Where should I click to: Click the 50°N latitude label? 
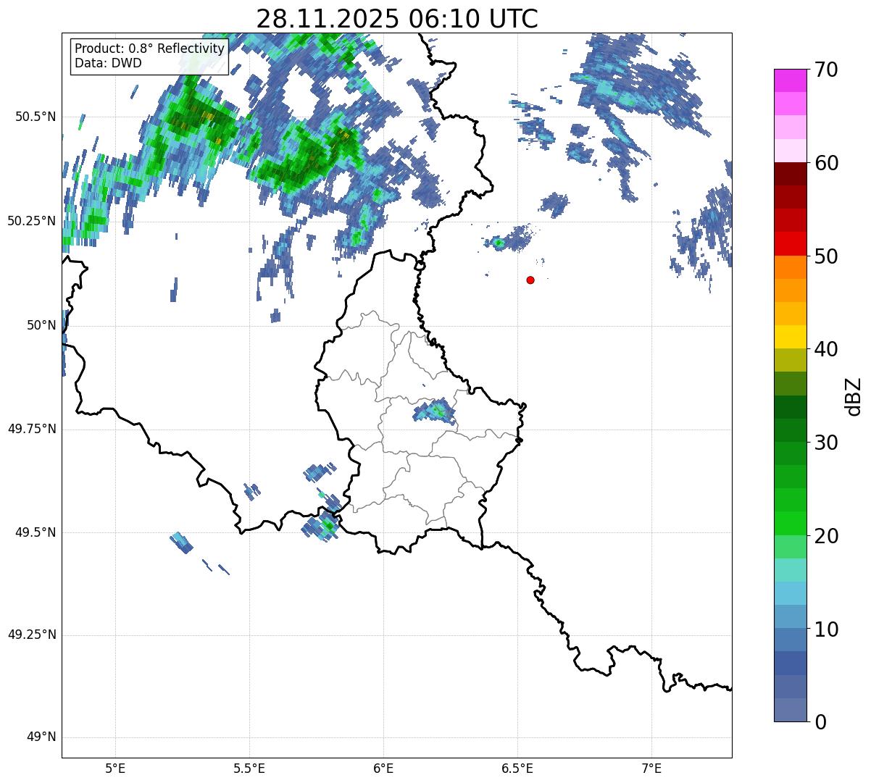[x=41, y=325]
